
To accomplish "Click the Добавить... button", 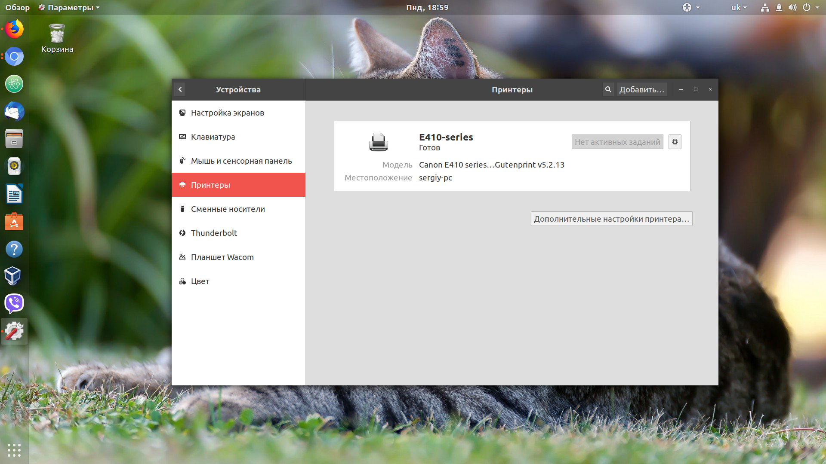I will click(x=641, y=89).
